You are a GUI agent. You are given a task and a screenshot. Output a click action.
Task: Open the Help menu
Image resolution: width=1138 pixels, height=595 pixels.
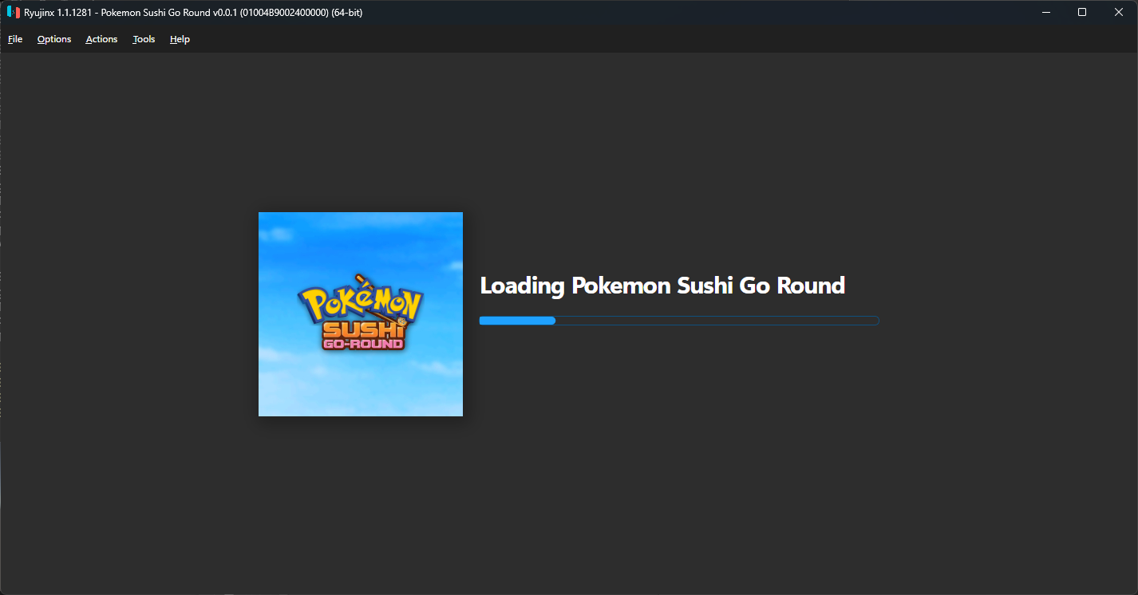(x=180, y=39)
